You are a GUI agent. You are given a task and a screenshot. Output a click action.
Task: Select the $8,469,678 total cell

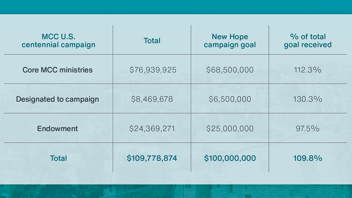152,99
